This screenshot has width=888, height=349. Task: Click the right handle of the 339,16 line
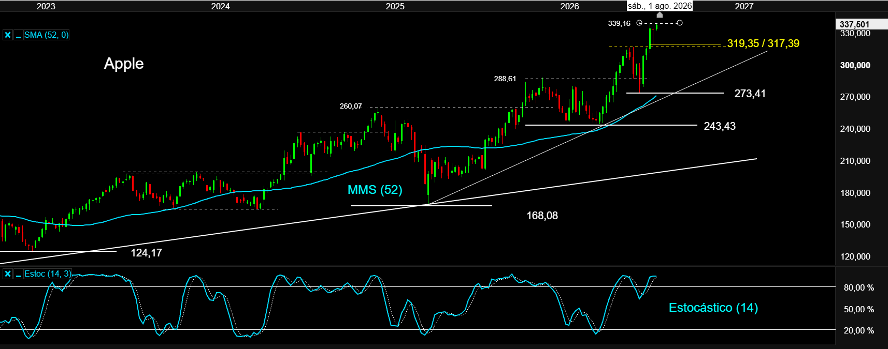click(680, 23)
